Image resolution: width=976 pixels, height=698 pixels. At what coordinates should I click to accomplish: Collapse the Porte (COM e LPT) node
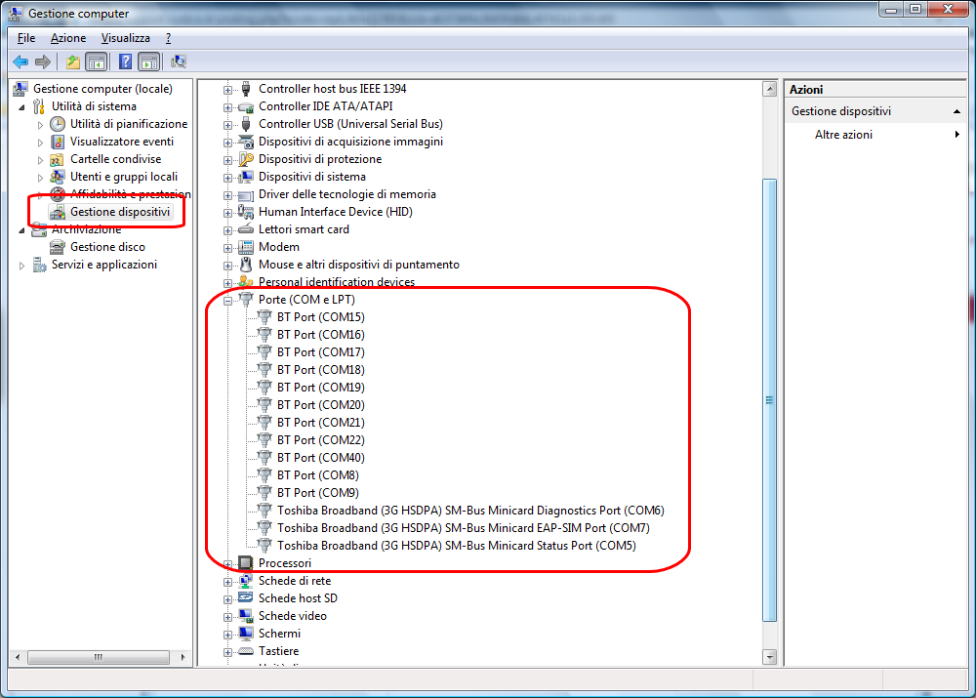click(227, 301)
